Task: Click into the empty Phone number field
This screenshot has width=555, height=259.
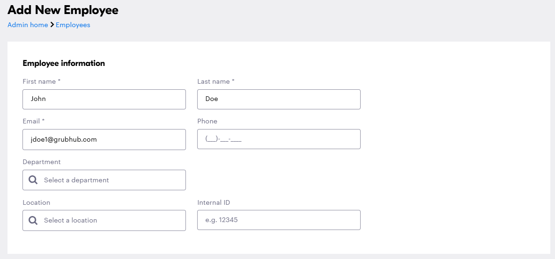Action: click(279, 139)
